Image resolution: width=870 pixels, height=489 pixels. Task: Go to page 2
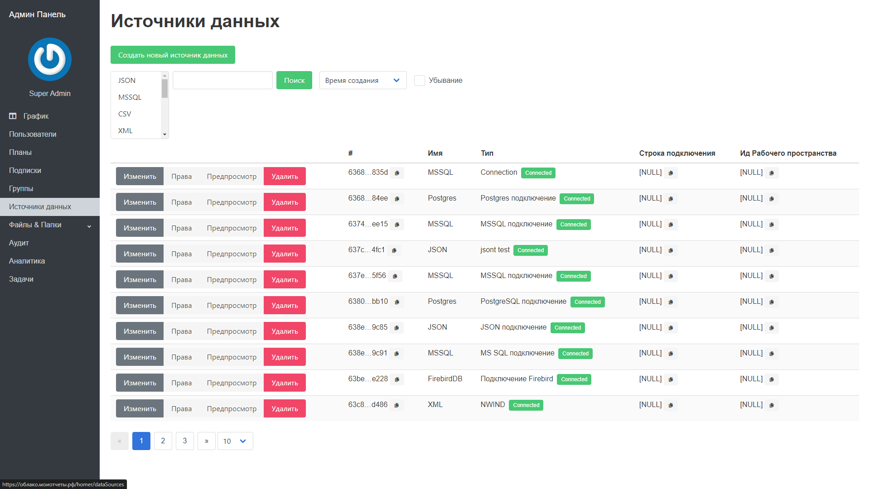[163, 441]
